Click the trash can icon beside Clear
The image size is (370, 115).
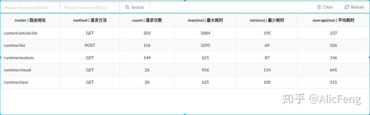tap(319, 7)
